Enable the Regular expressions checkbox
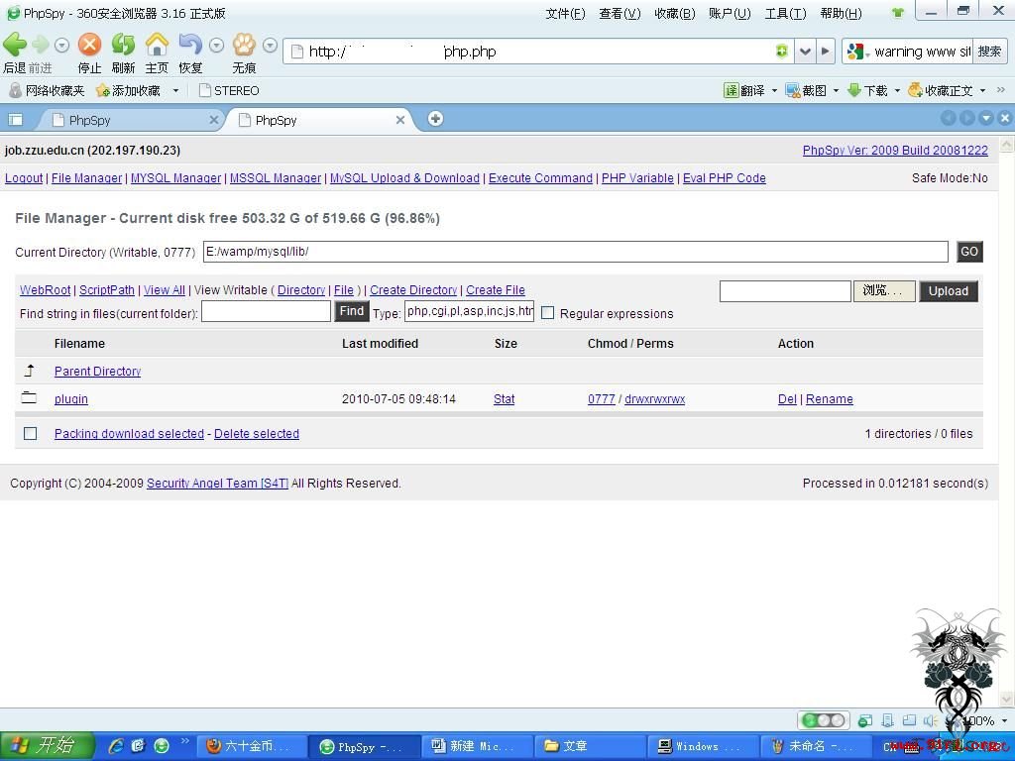Screen dimensions: 1015x761 click(x=547, y=313)
